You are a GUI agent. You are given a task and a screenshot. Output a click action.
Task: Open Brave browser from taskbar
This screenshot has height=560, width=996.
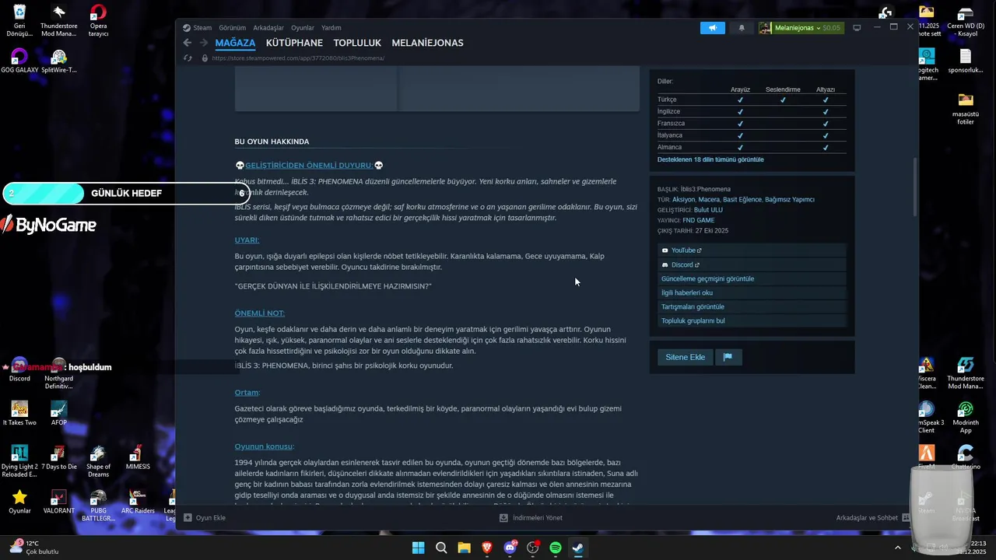pyautogui.click(x=487, y=548)
